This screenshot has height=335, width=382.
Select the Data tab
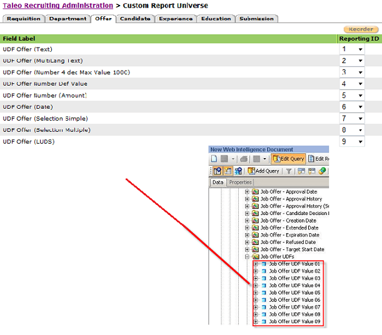218,182
